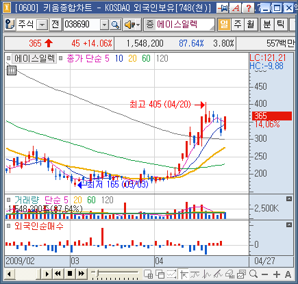Click the 87.64% volume ratio value

(x=191, y=43)
